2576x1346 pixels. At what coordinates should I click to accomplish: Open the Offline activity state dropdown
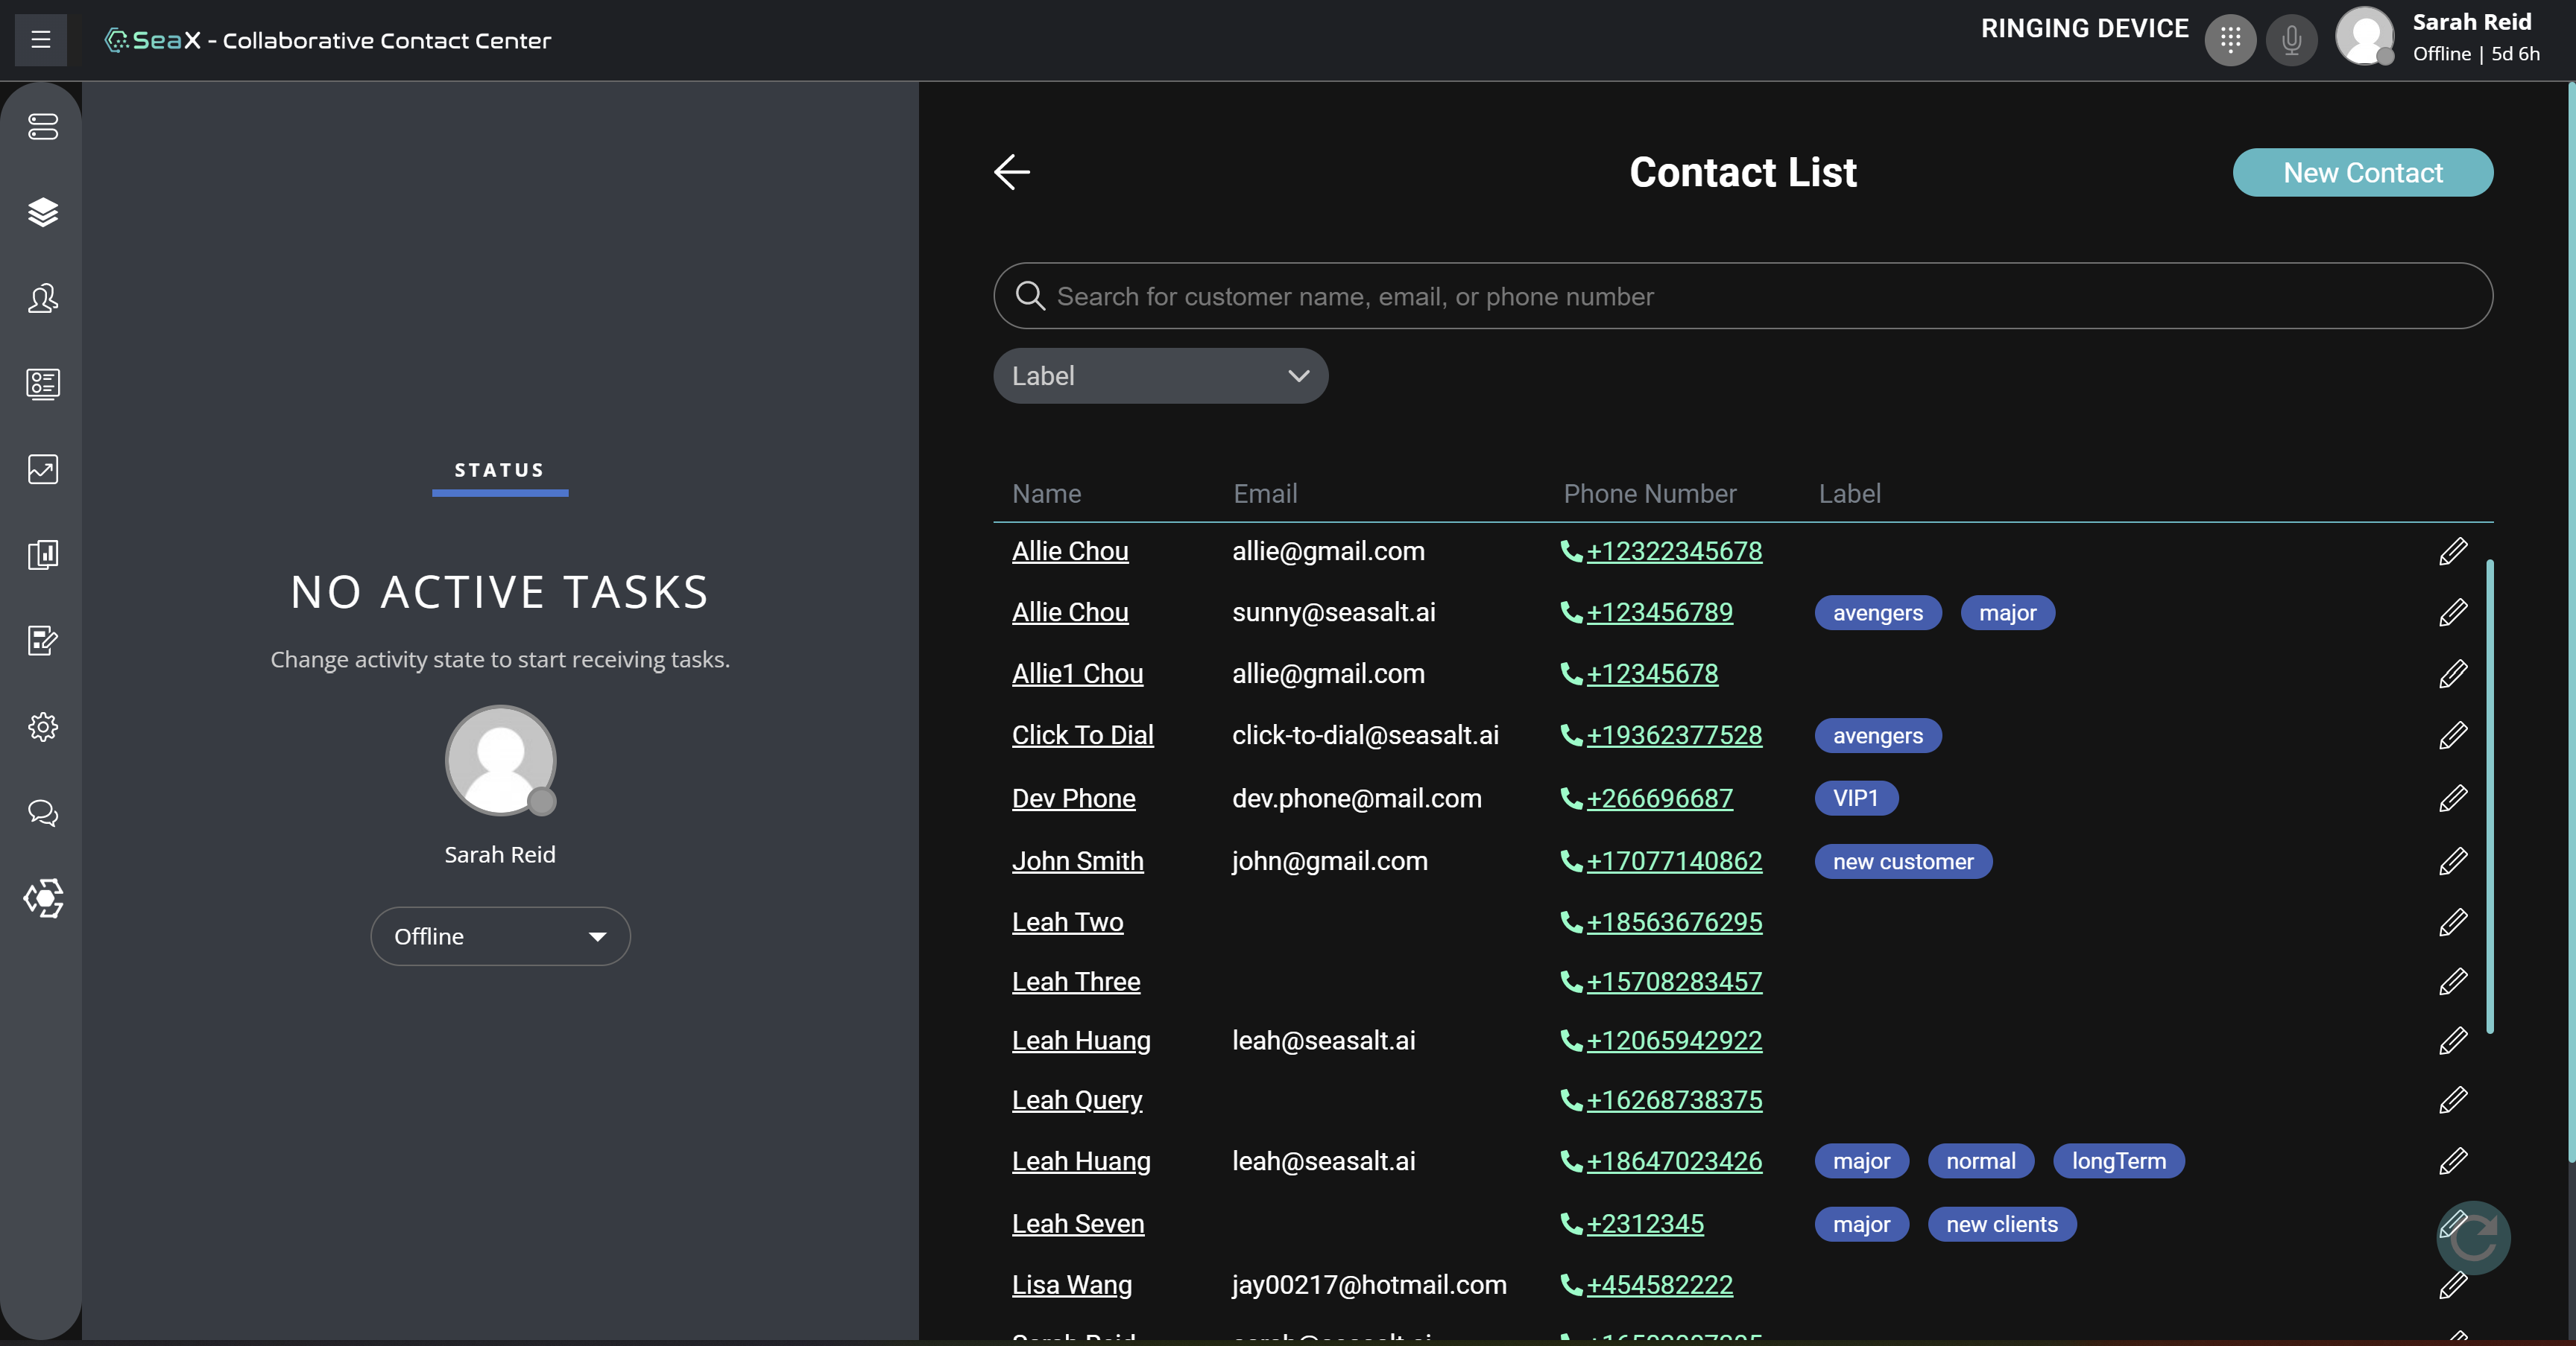[x=500, y=936]
